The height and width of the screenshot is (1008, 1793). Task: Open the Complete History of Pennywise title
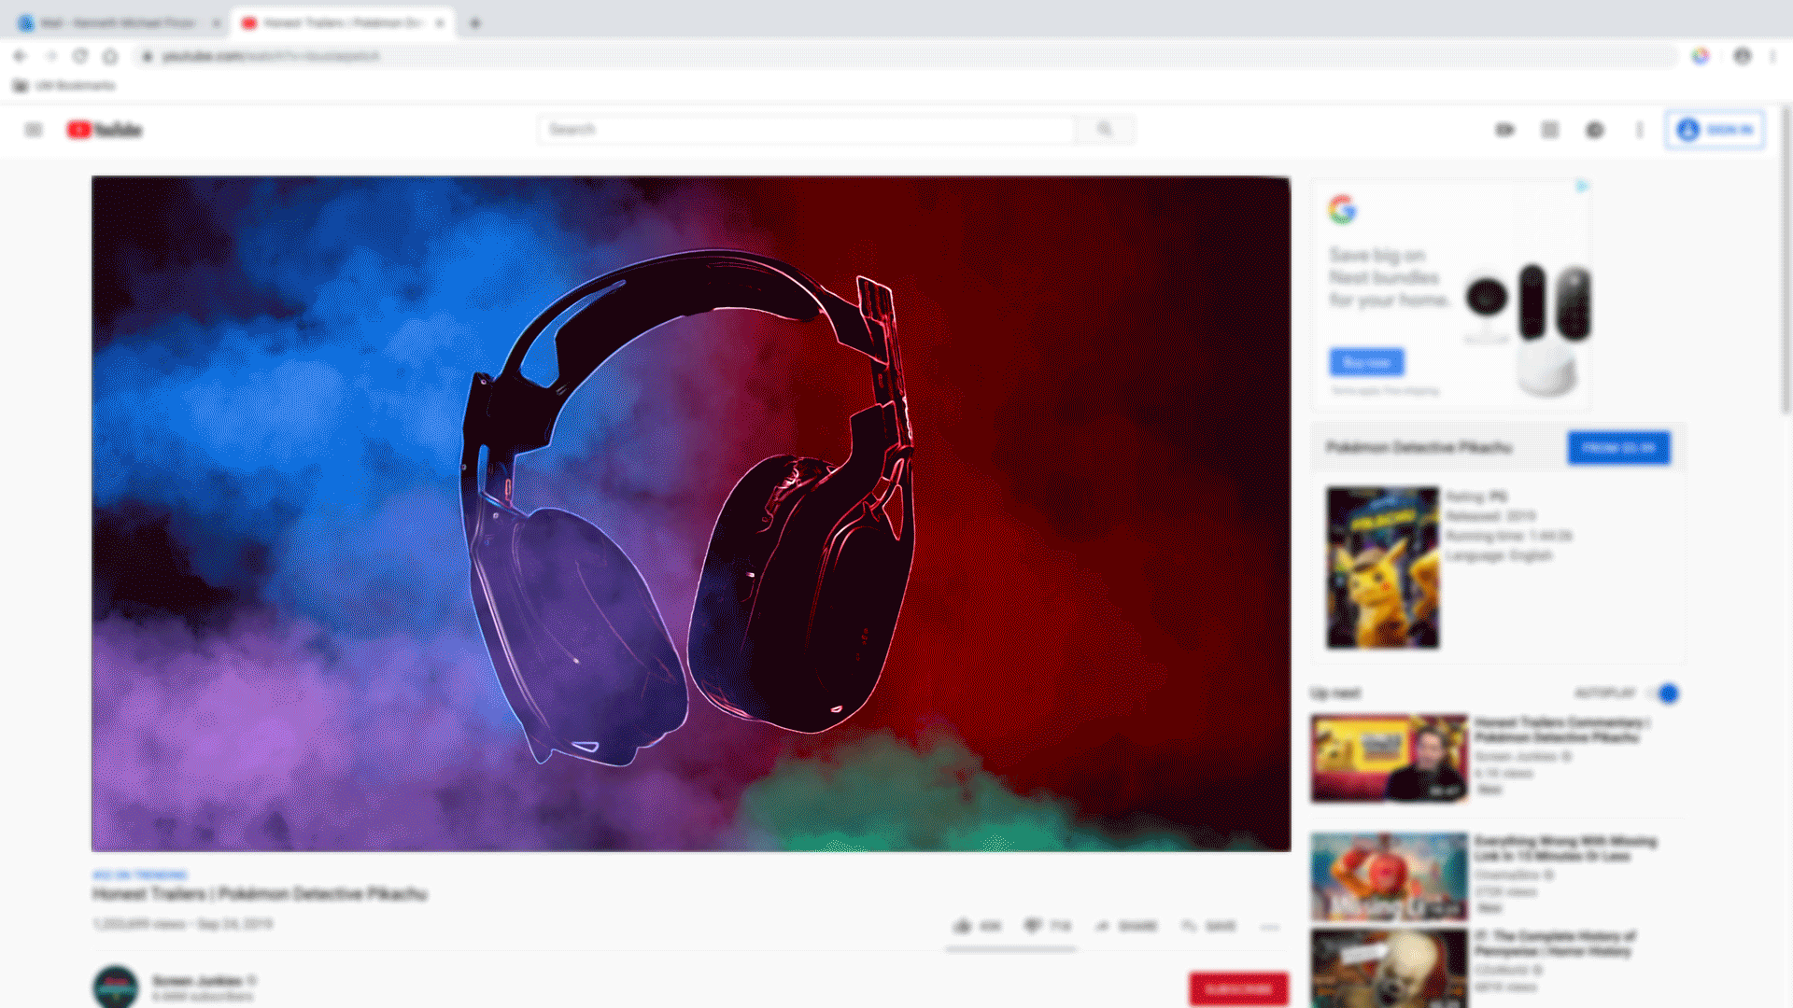[x=1555, y=944]
